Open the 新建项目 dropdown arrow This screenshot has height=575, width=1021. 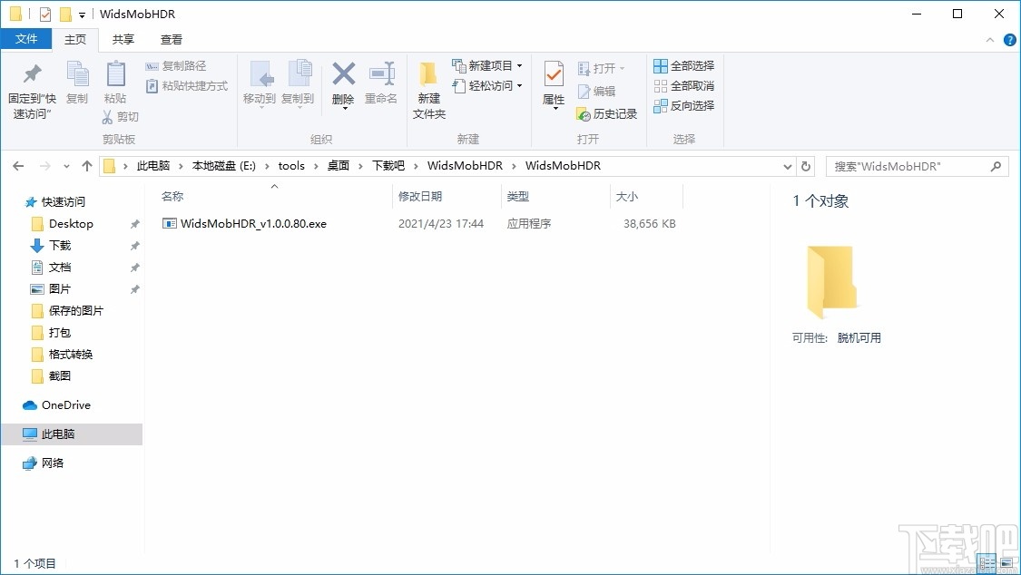[520, 65]
